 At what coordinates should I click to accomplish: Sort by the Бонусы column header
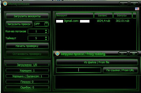click(x=123, y=15)
